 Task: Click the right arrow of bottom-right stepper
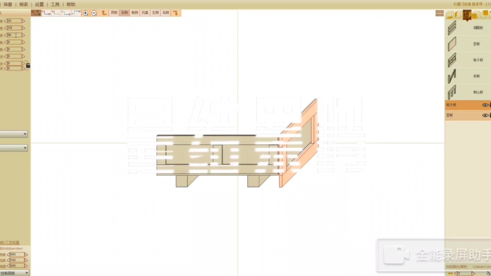click(473, 273)
